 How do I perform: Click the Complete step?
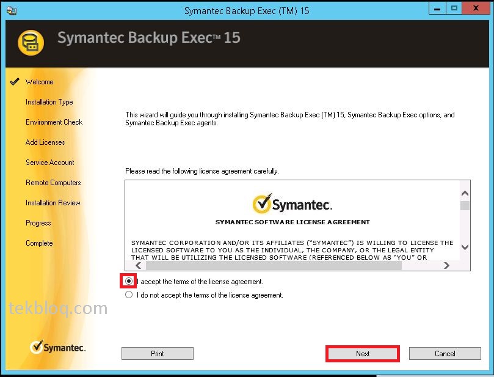coord(39,243)
